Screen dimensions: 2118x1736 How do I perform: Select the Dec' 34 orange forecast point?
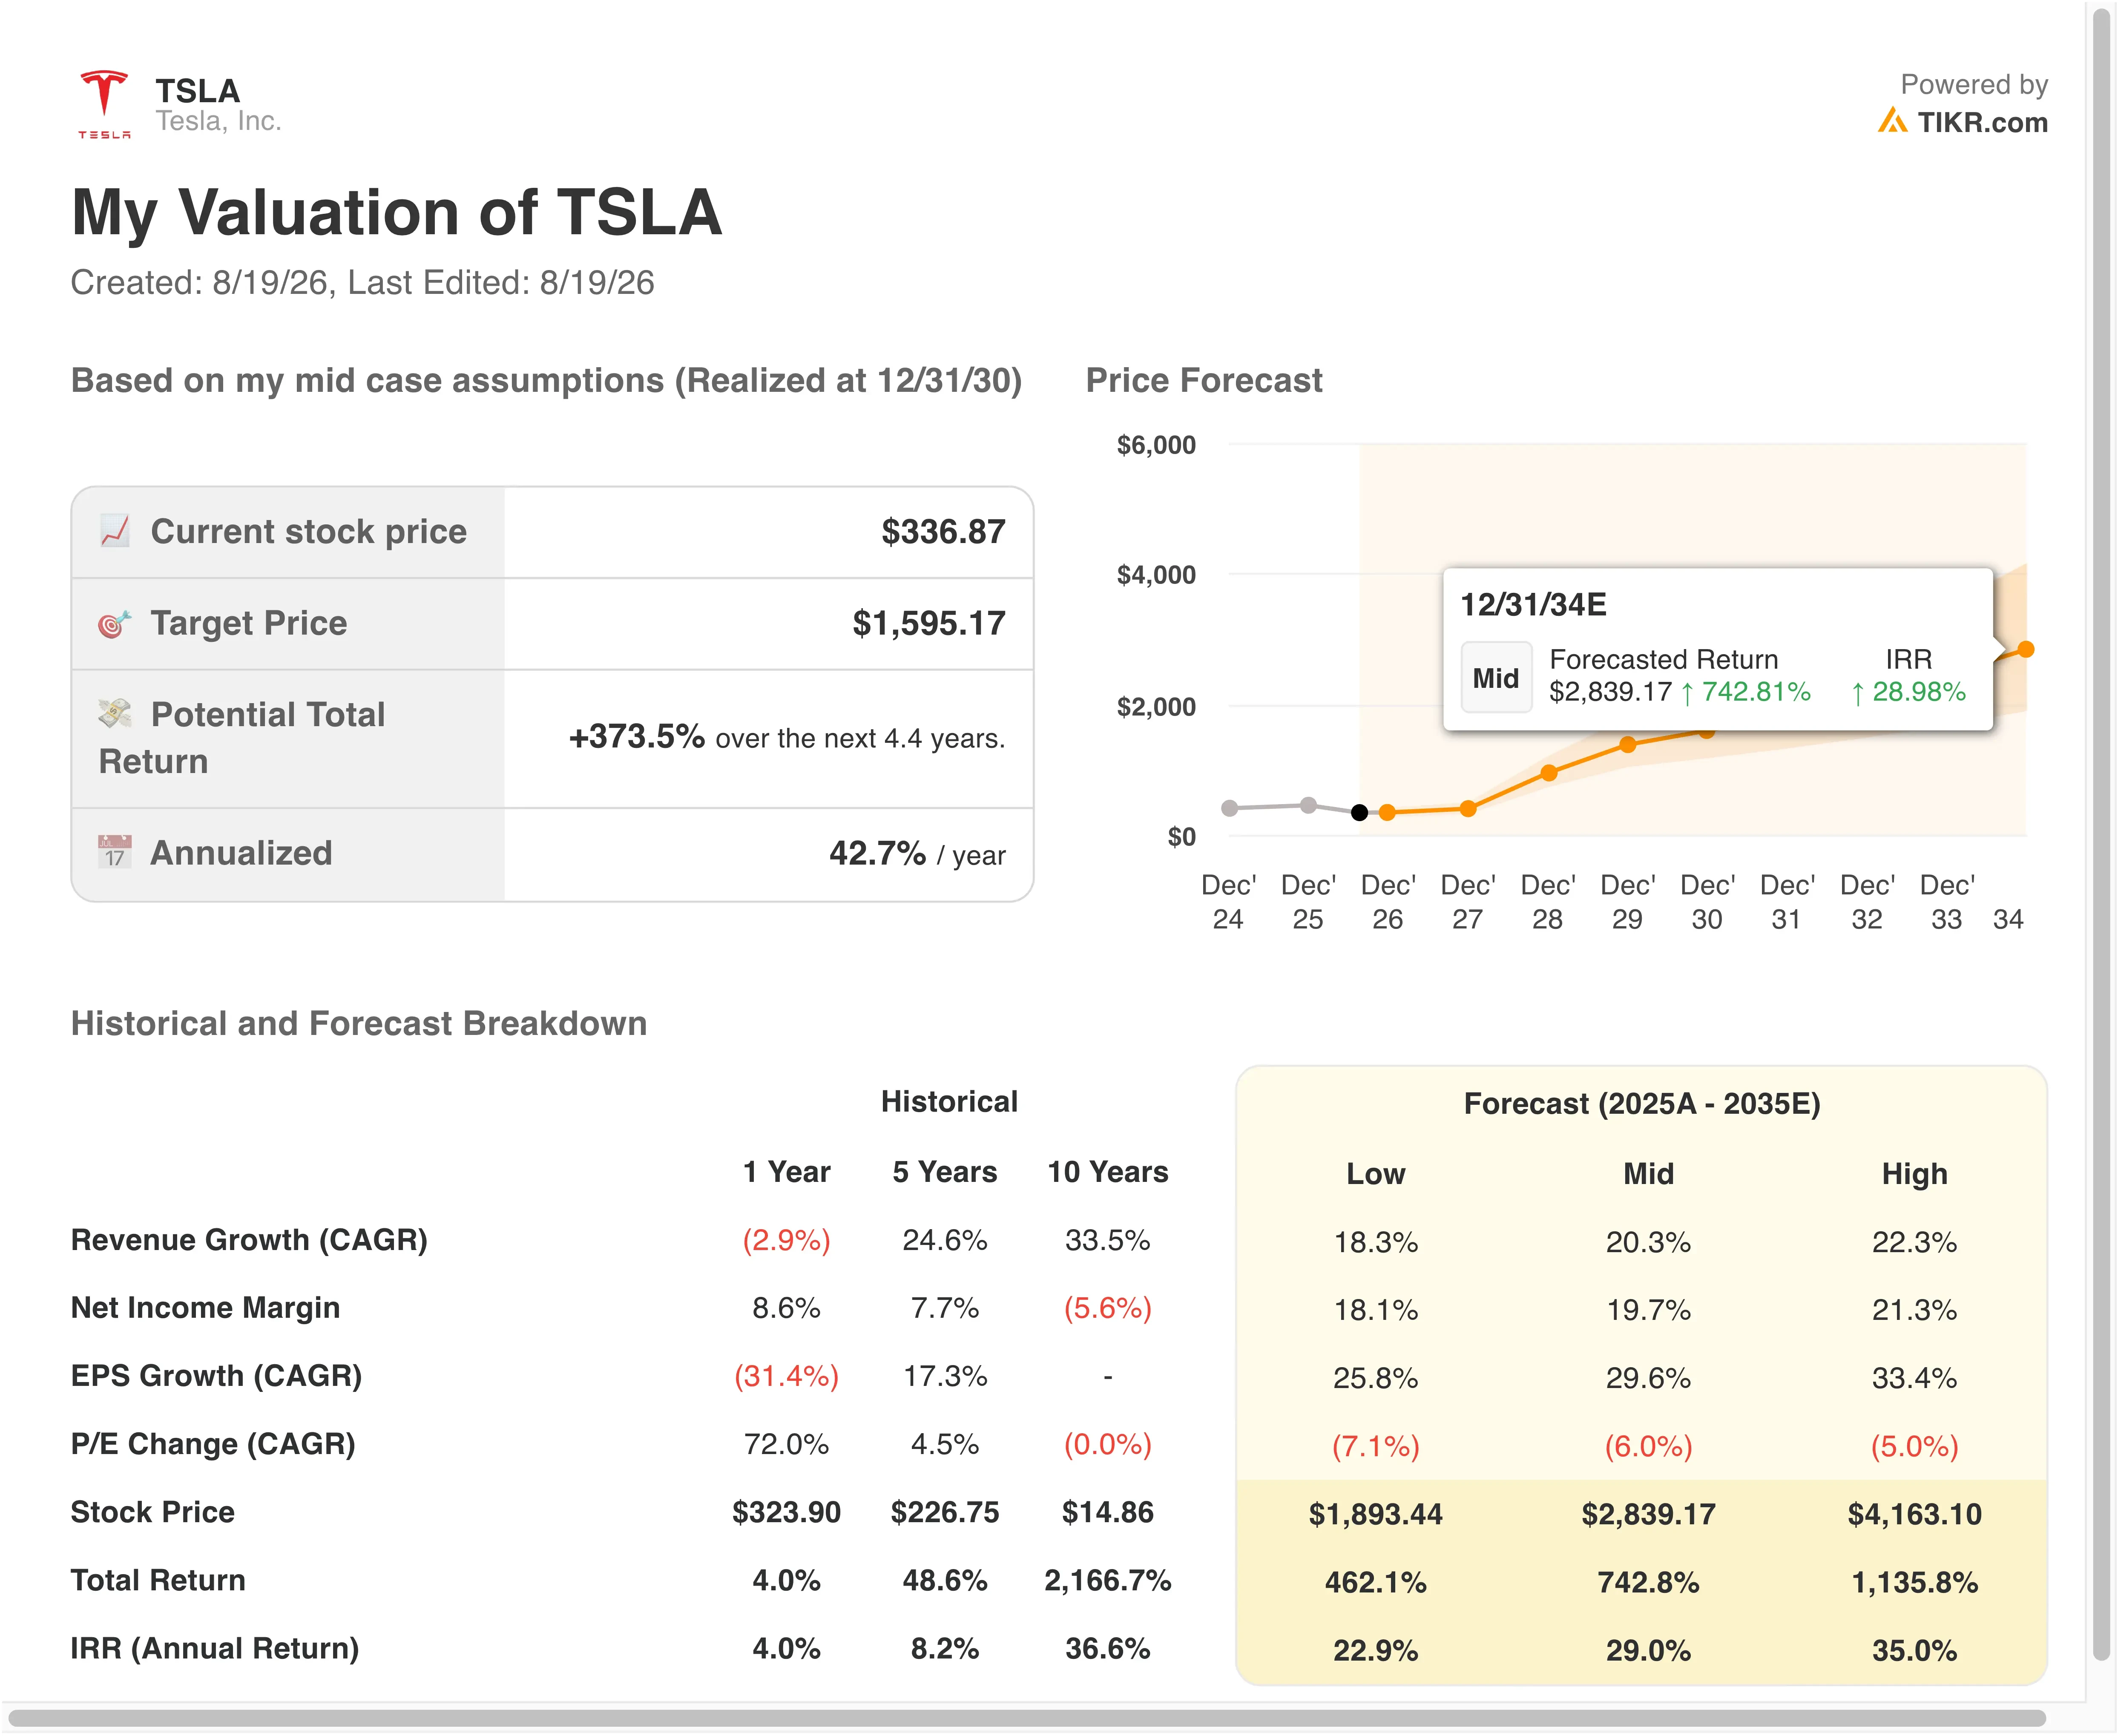[2026, 650]
